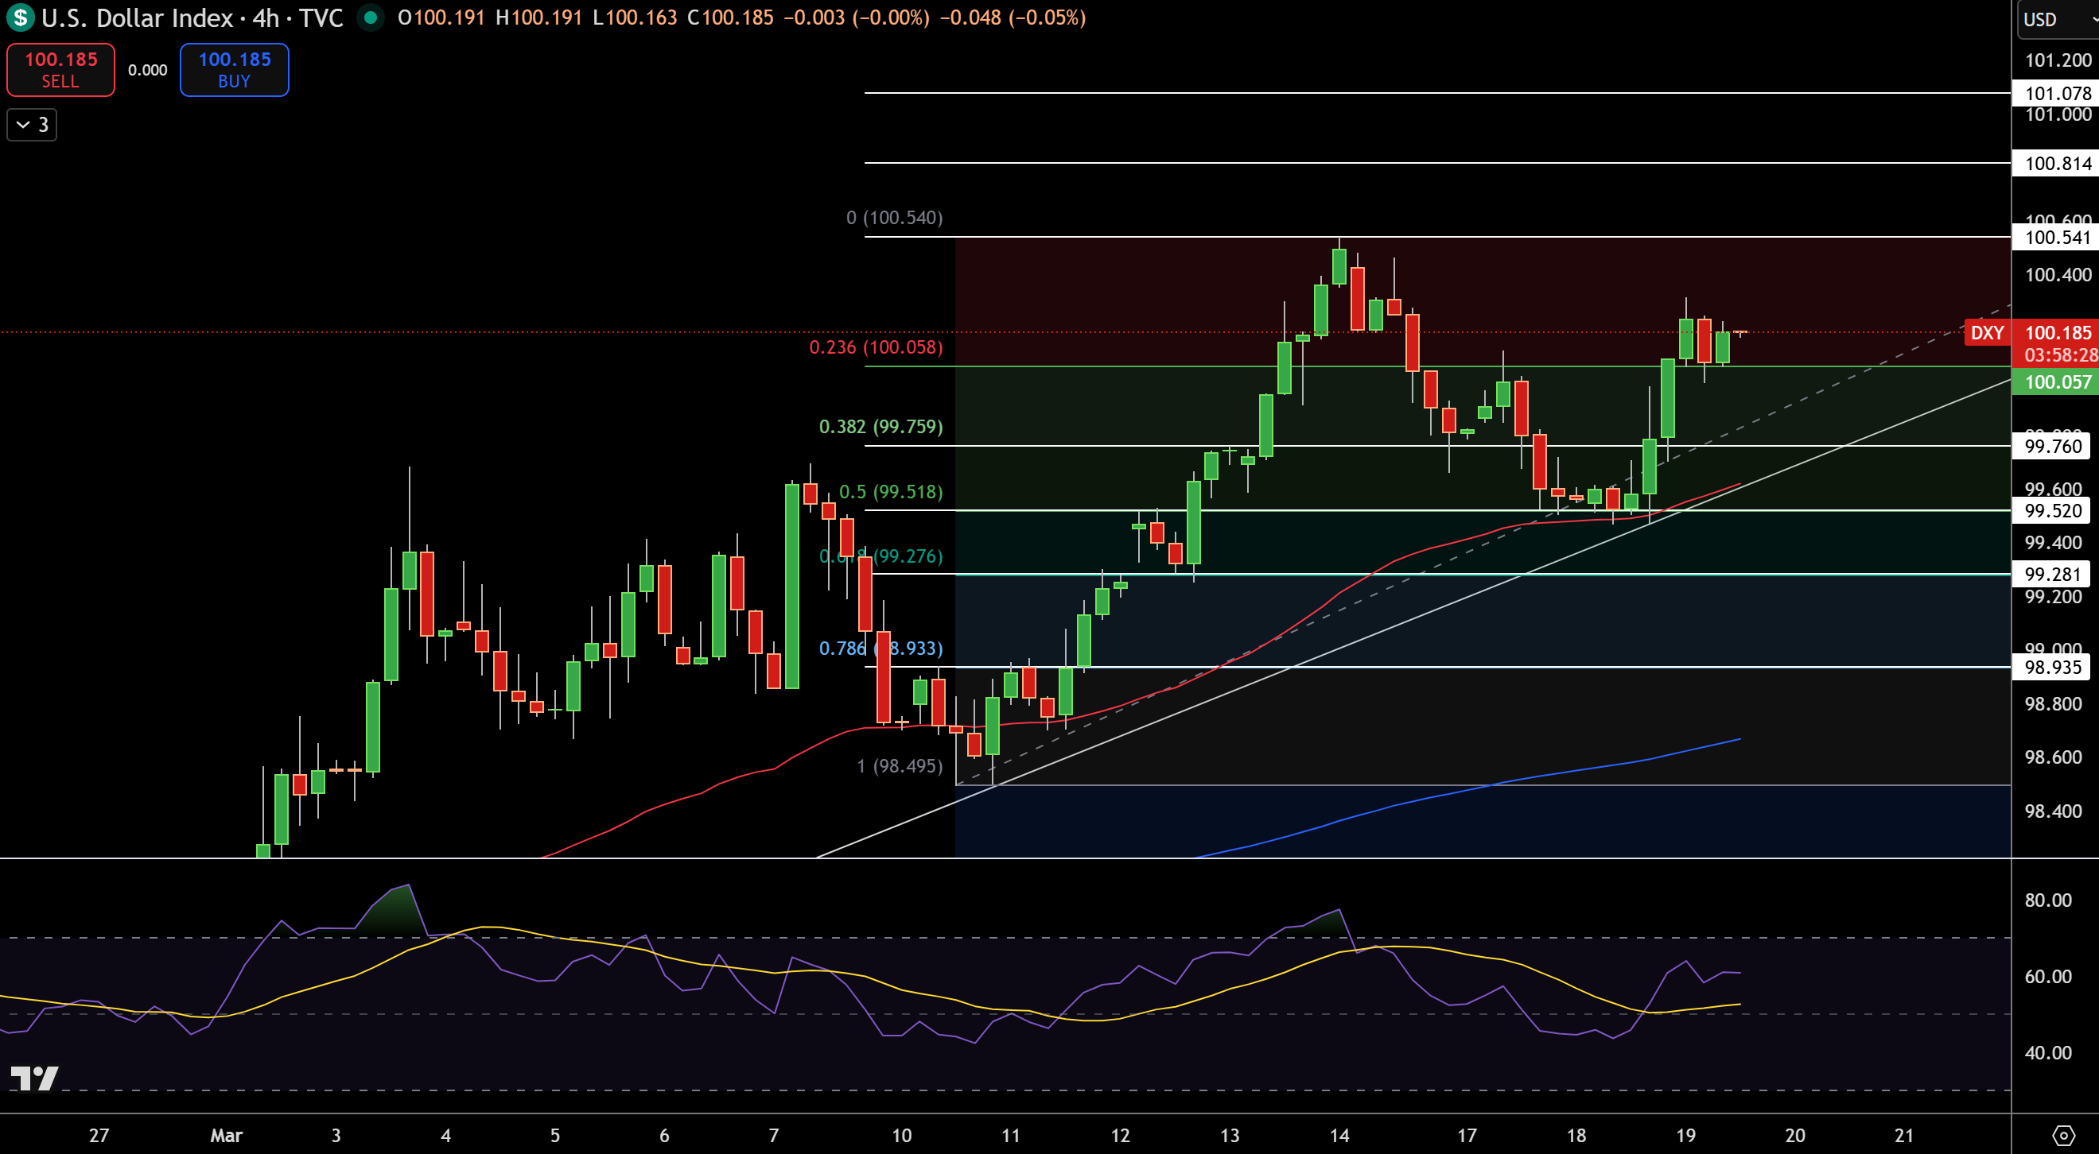This screenshot has width=2099, height=1154.
Task: Click the 98.935 price axis label
Action: point(2052,667)
